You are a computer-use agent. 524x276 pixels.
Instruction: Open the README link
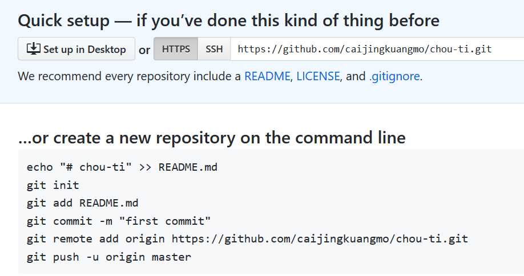(x=267, y=76)
